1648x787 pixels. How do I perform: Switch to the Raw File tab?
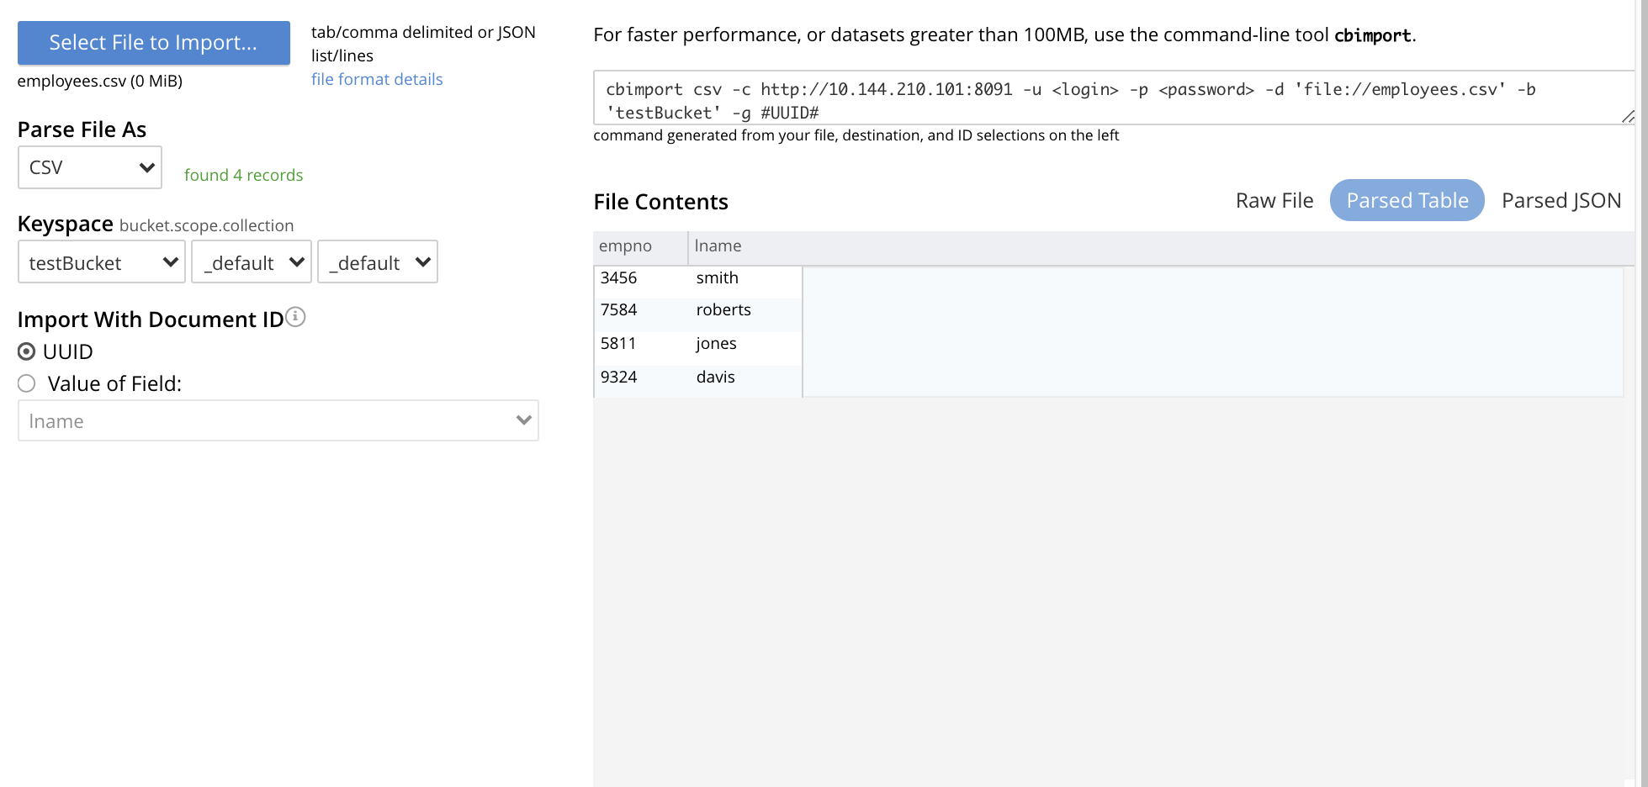1274,201
